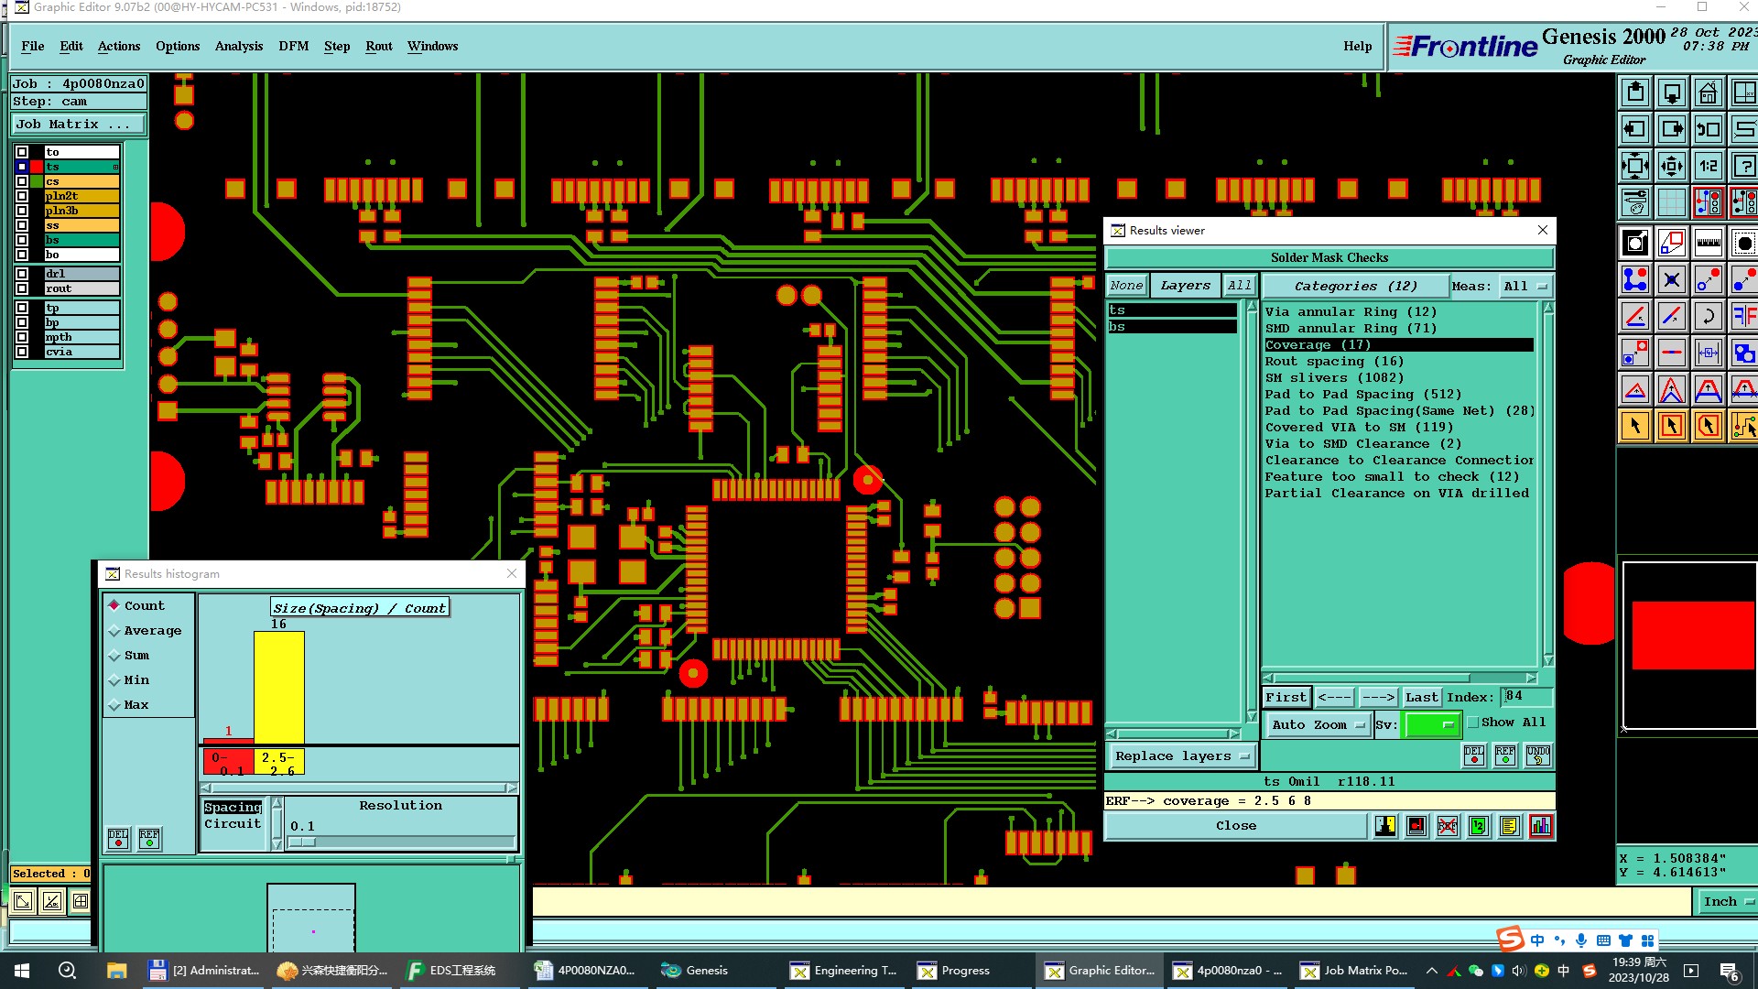Expand the Replace layers dropdown
This screenshot has width=1758, height=989.
coord(1181,755)
